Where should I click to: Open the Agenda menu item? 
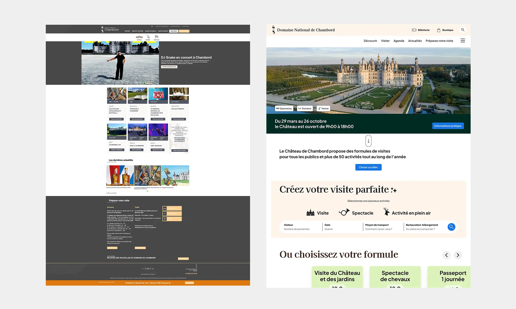click(399, 41)
